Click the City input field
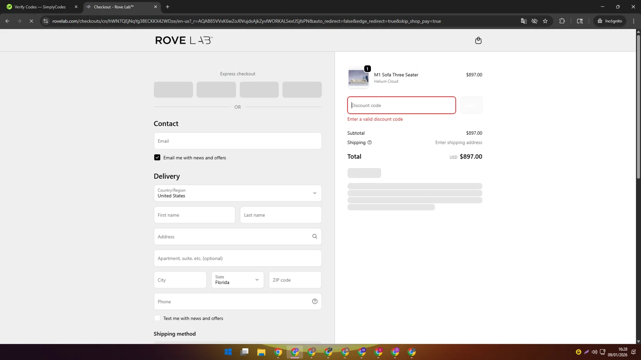This screenshot has width=641, height=360. click(180, 280)
